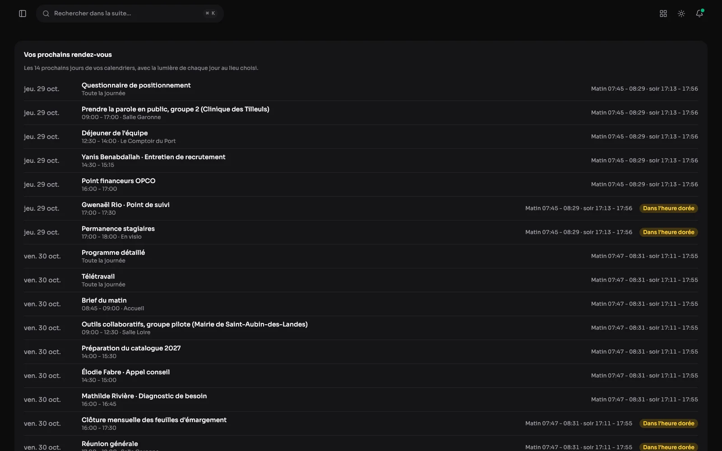This screenshot has width=722, height=451.
Task: Click date 'jeu. 29 oct.' on Point financeurs row
Action: pyautogui.click(x=42, y=184)
